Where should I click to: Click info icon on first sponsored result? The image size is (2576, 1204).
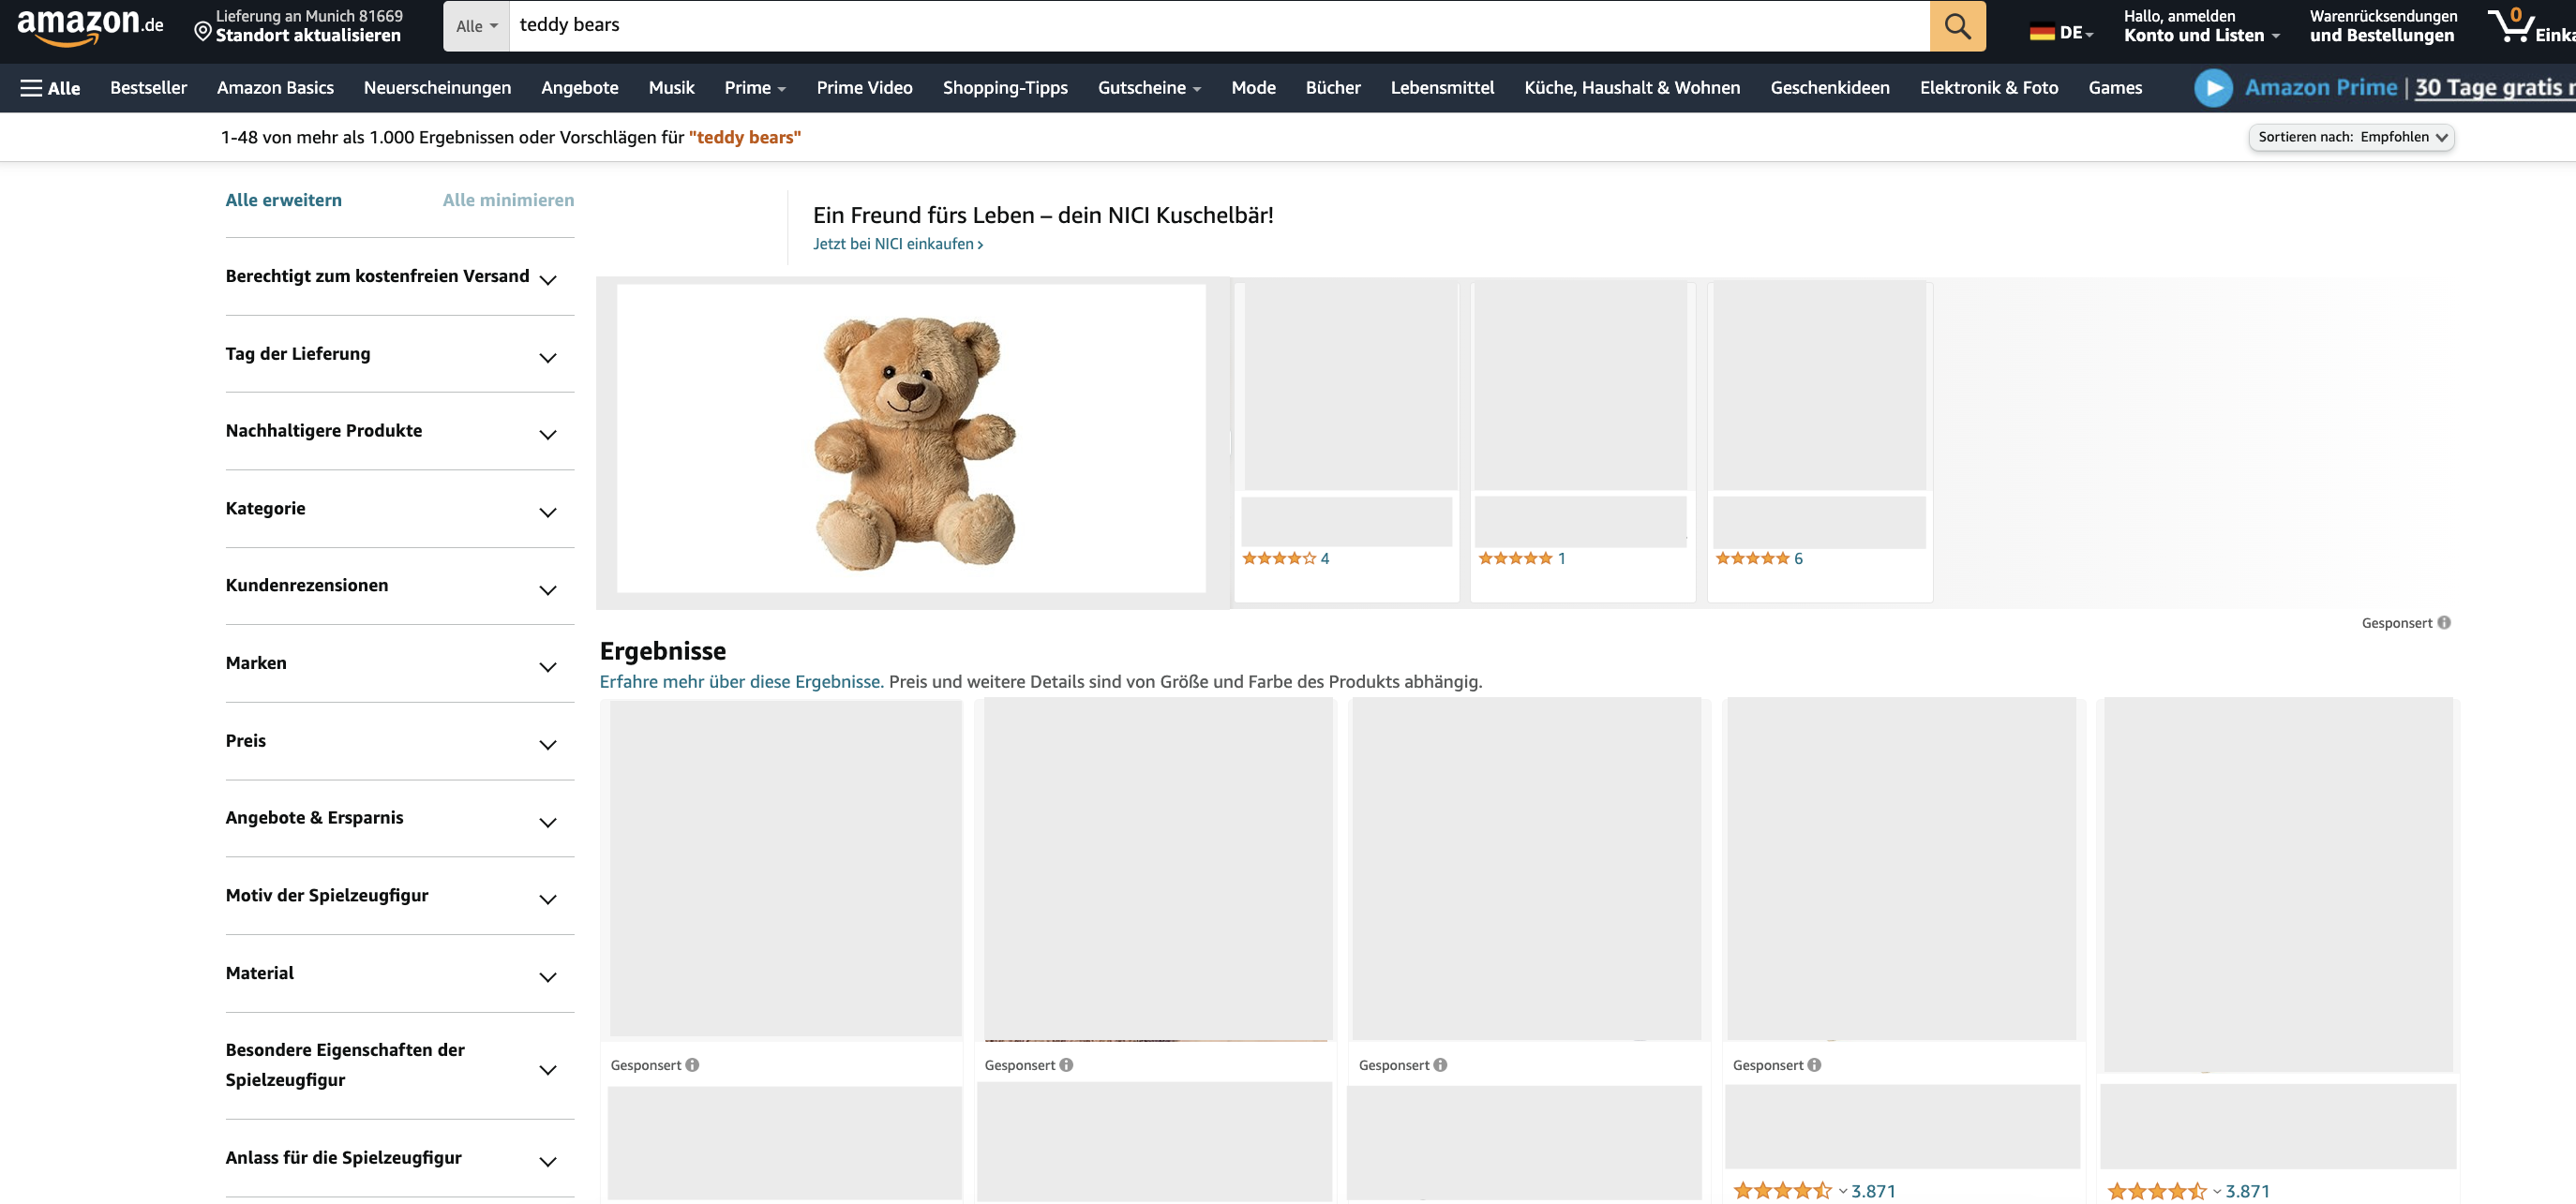(x=692, y=1065)
